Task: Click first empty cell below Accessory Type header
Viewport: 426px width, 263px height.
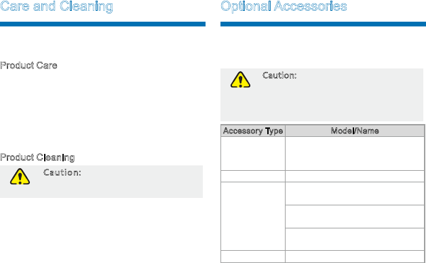Action: pyautogui.click(x=253, y=154)
